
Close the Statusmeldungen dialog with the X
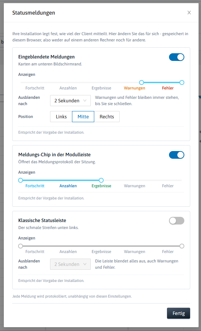[189, 13]
